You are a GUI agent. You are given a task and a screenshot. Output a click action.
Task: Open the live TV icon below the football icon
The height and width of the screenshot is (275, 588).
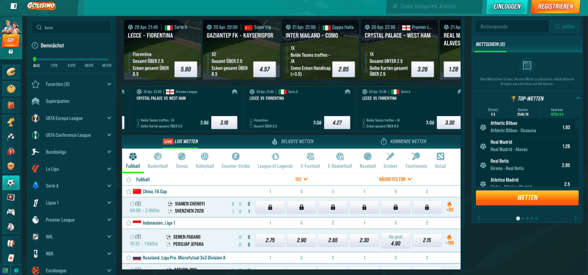[11, 197]
